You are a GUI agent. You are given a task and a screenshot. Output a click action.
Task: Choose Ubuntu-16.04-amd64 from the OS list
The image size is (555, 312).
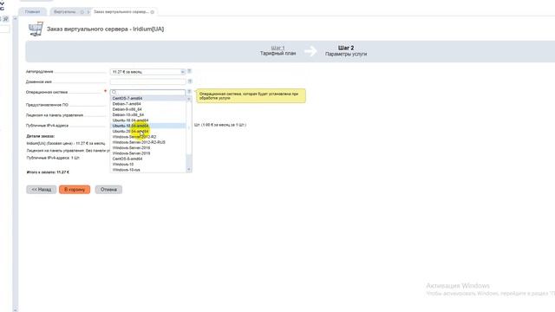point(148,120)
